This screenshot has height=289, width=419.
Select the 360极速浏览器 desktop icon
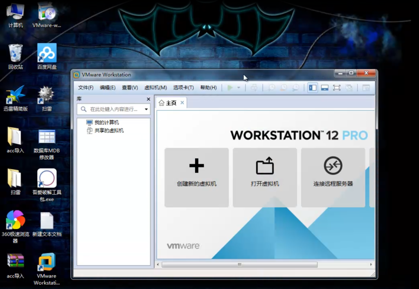pos(16,227)
